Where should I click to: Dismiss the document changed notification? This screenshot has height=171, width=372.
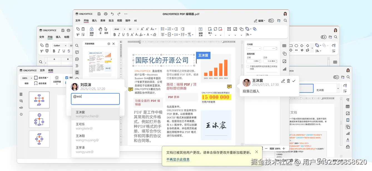tap(256, 152)
